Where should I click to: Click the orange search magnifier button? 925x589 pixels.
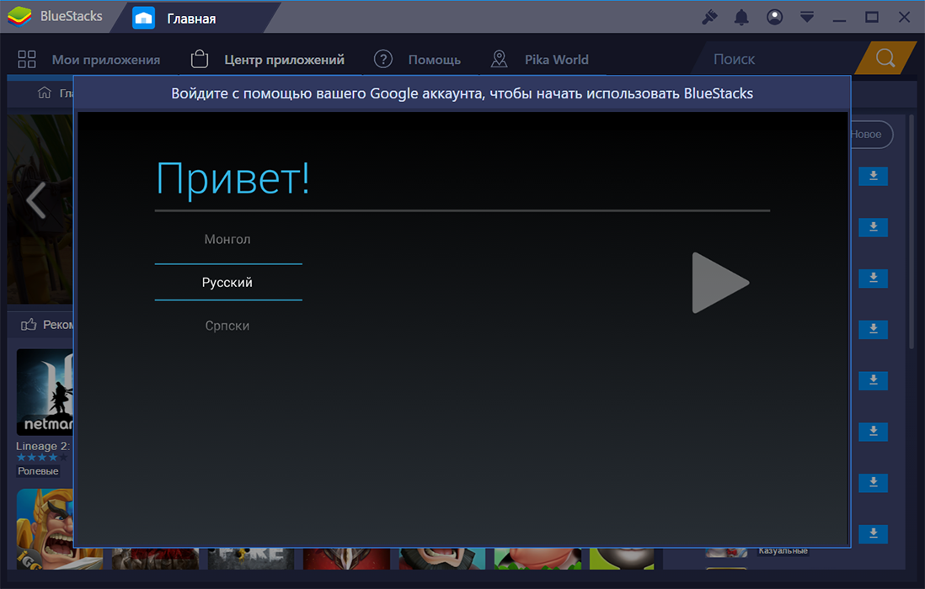coord(885,58)
